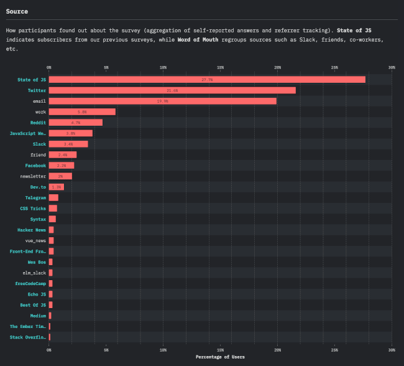Click the Facebook 2.2% bar

coord(62,166)
